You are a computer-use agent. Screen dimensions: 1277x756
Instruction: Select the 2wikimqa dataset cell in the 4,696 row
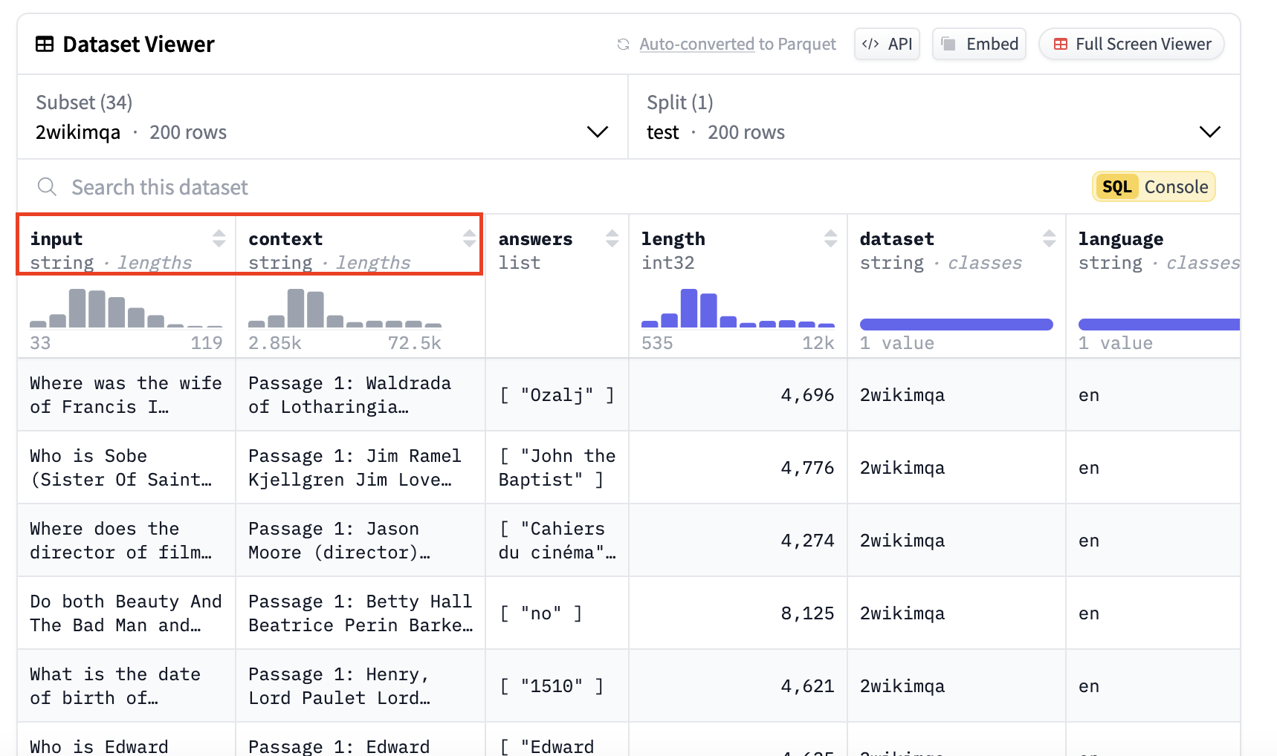tap(957, 395)
